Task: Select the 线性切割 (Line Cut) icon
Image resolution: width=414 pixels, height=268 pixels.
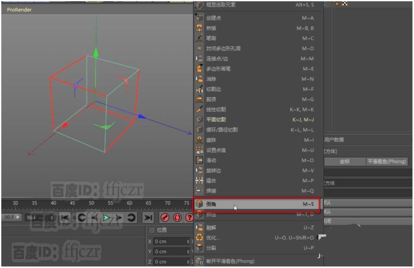Action: (x=198, y=109)
